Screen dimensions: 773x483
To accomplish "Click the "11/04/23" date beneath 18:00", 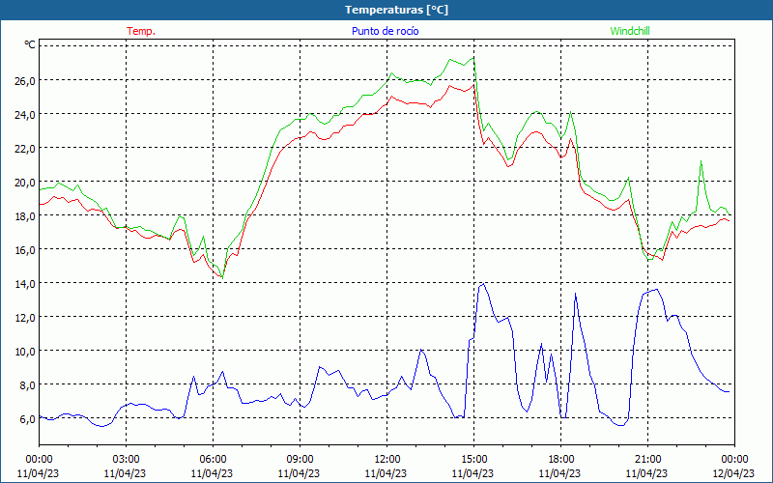I will click(x=560, y=473).
